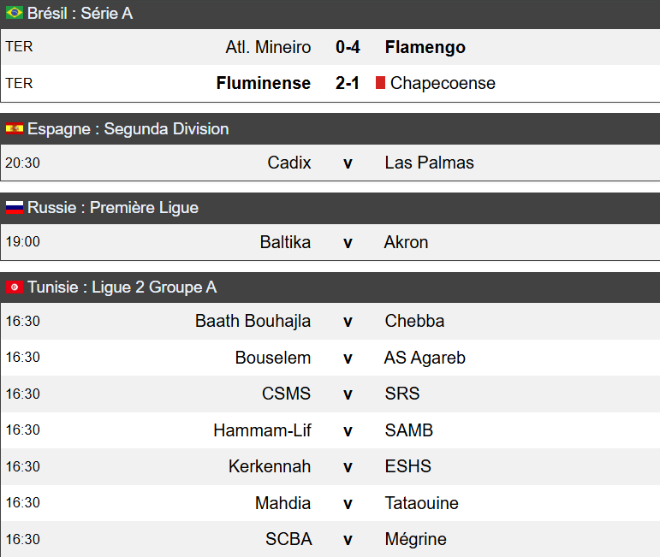Open the Cadix v Las Palmas match
Screen dimensions: 660x557
point(348,163)
